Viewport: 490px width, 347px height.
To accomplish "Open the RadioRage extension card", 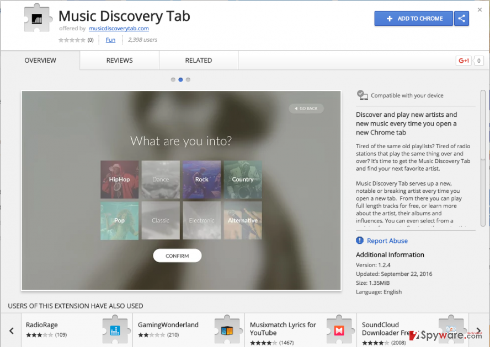I will (x=77, y=330).
